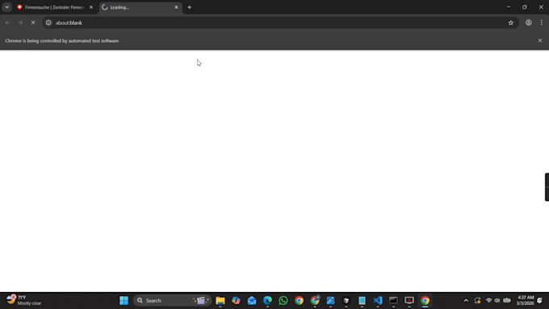This screenshot has width=549, height=309.
Task: Open the battery tray icon
Action: [x=507, y=301]
